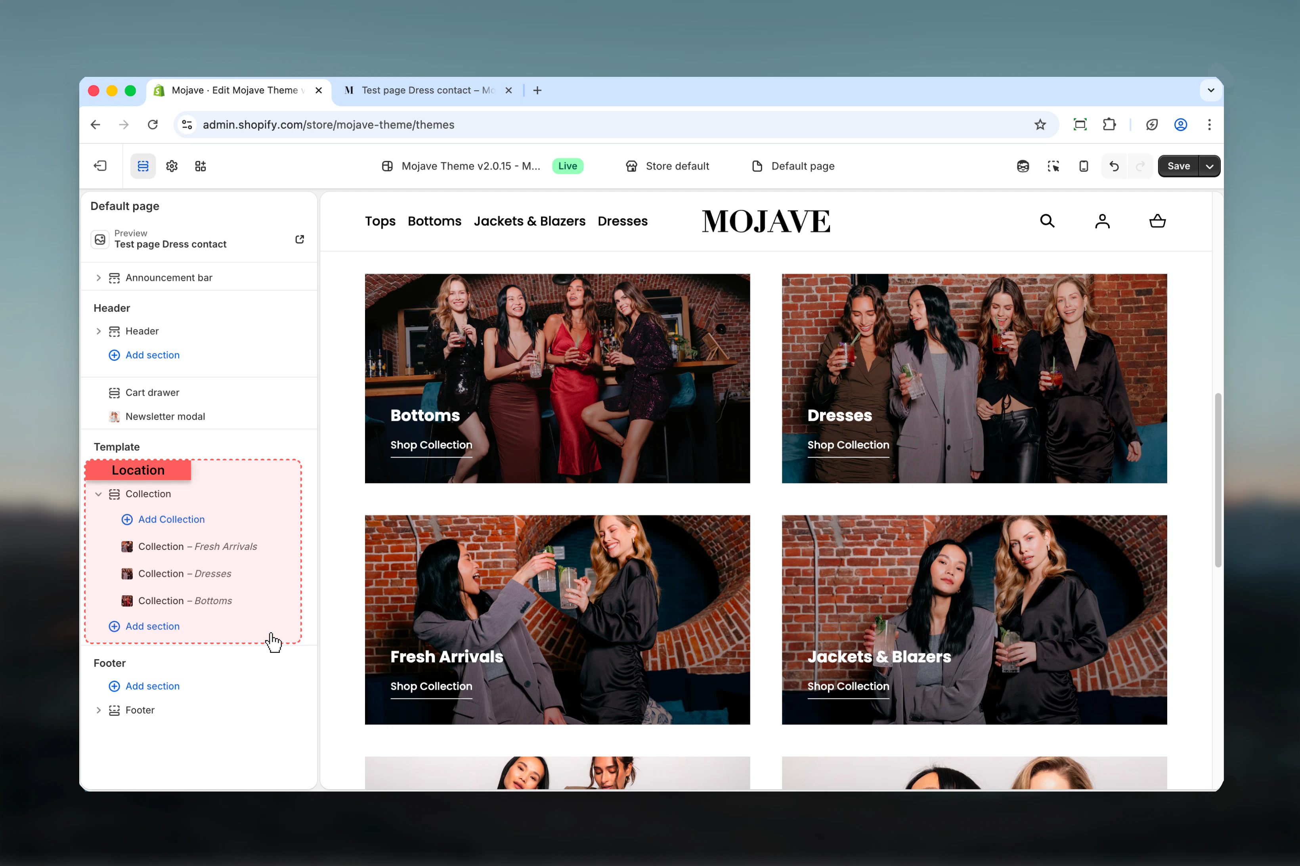Viewport: 1300px width, 866px height.
Task: Open the Jackets & Blazers menu item
Action: 529,221
